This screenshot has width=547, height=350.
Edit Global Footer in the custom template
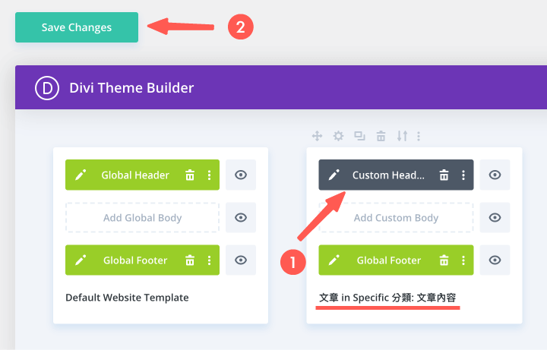[x=334, y=260]
